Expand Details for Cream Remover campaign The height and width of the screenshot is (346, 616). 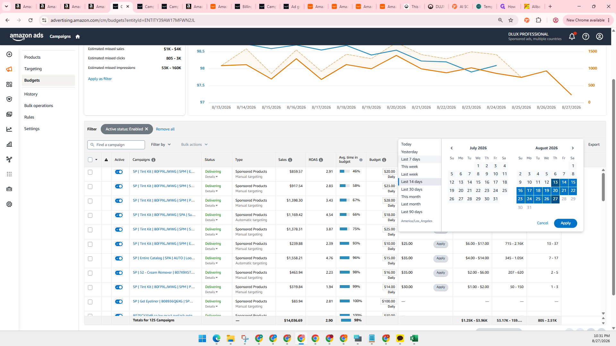[x=211, y=278]
